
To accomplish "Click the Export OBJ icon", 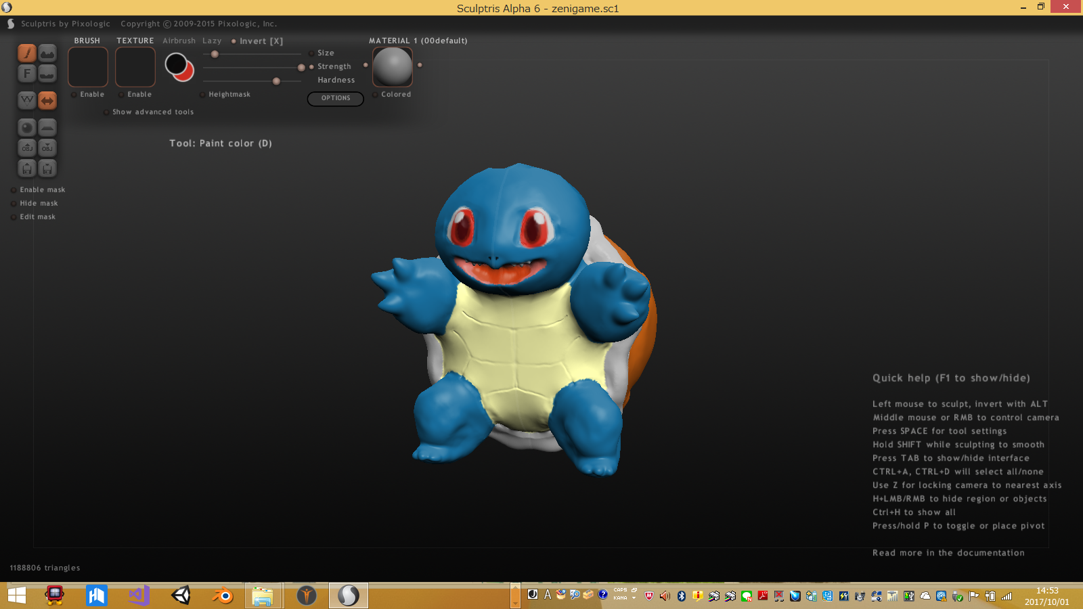I will [x=47, y=148].
